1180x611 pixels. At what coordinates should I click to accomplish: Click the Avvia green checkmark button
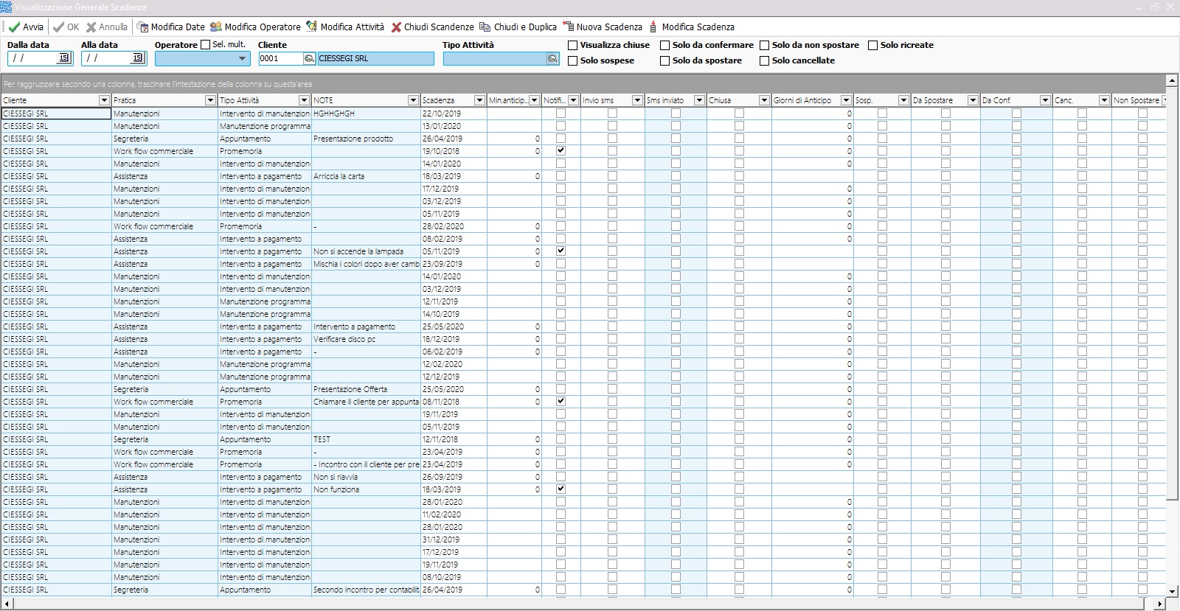tap(26, 27)
